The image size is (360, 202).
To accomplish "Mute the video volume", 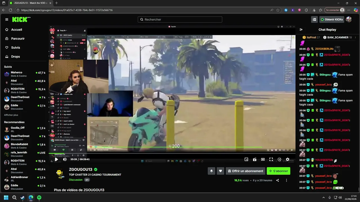I will [x=65, y=159].
